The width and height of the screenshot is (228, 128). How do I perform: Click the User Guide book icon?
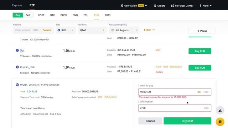pos(122,6)
